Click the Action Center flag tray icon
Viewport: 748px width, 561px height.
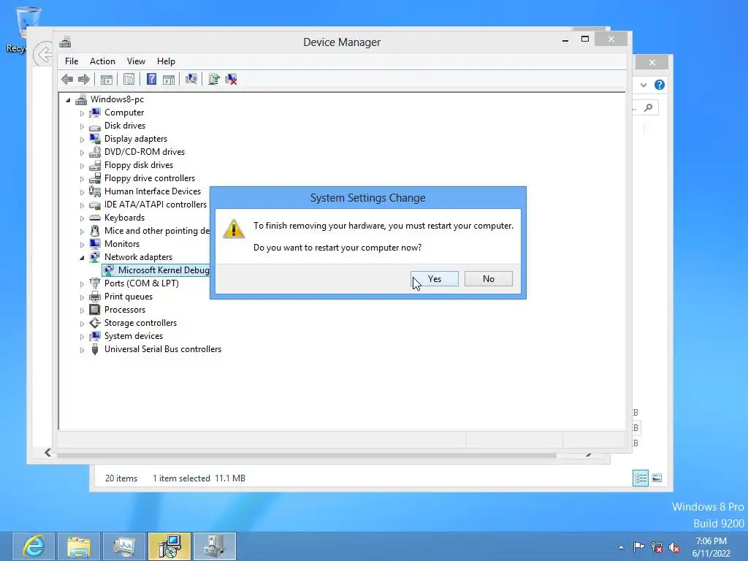pyautogui.click(x=638, y=547)
